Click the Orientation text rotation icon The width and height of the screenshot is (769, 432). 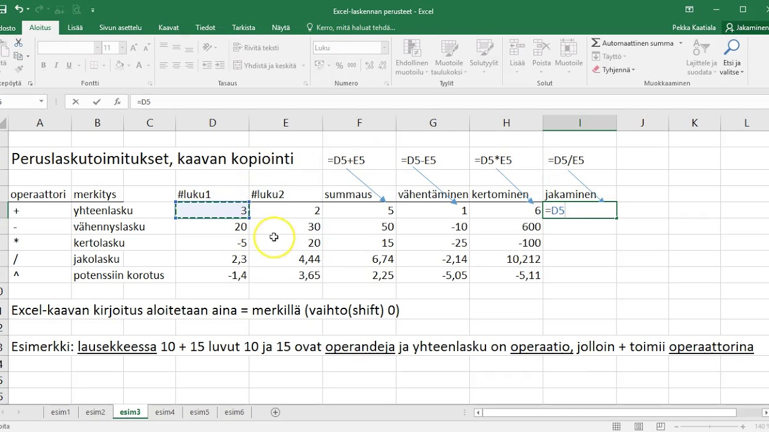pyautogui.click(x=208, y=47)
